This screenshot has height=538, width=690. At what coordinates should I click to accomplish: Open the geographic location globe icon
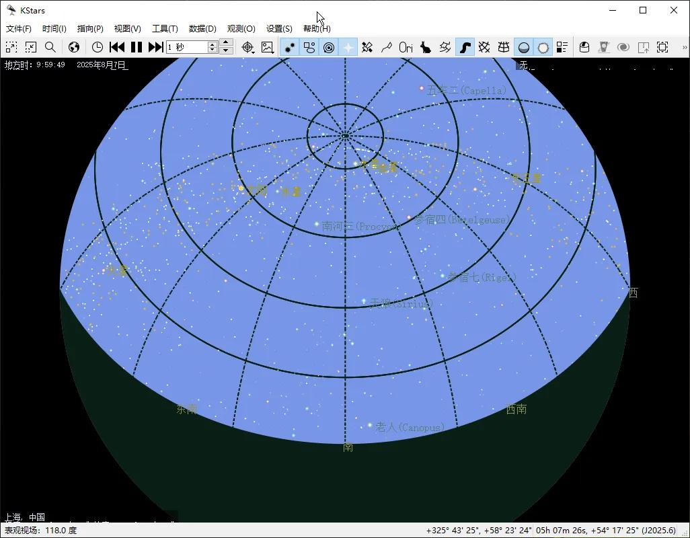click(74, 47)
